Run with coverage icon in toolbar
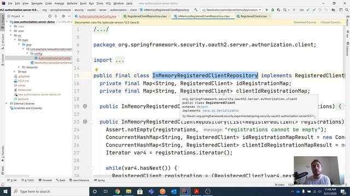The image size is (350, 196). (278, 10)
